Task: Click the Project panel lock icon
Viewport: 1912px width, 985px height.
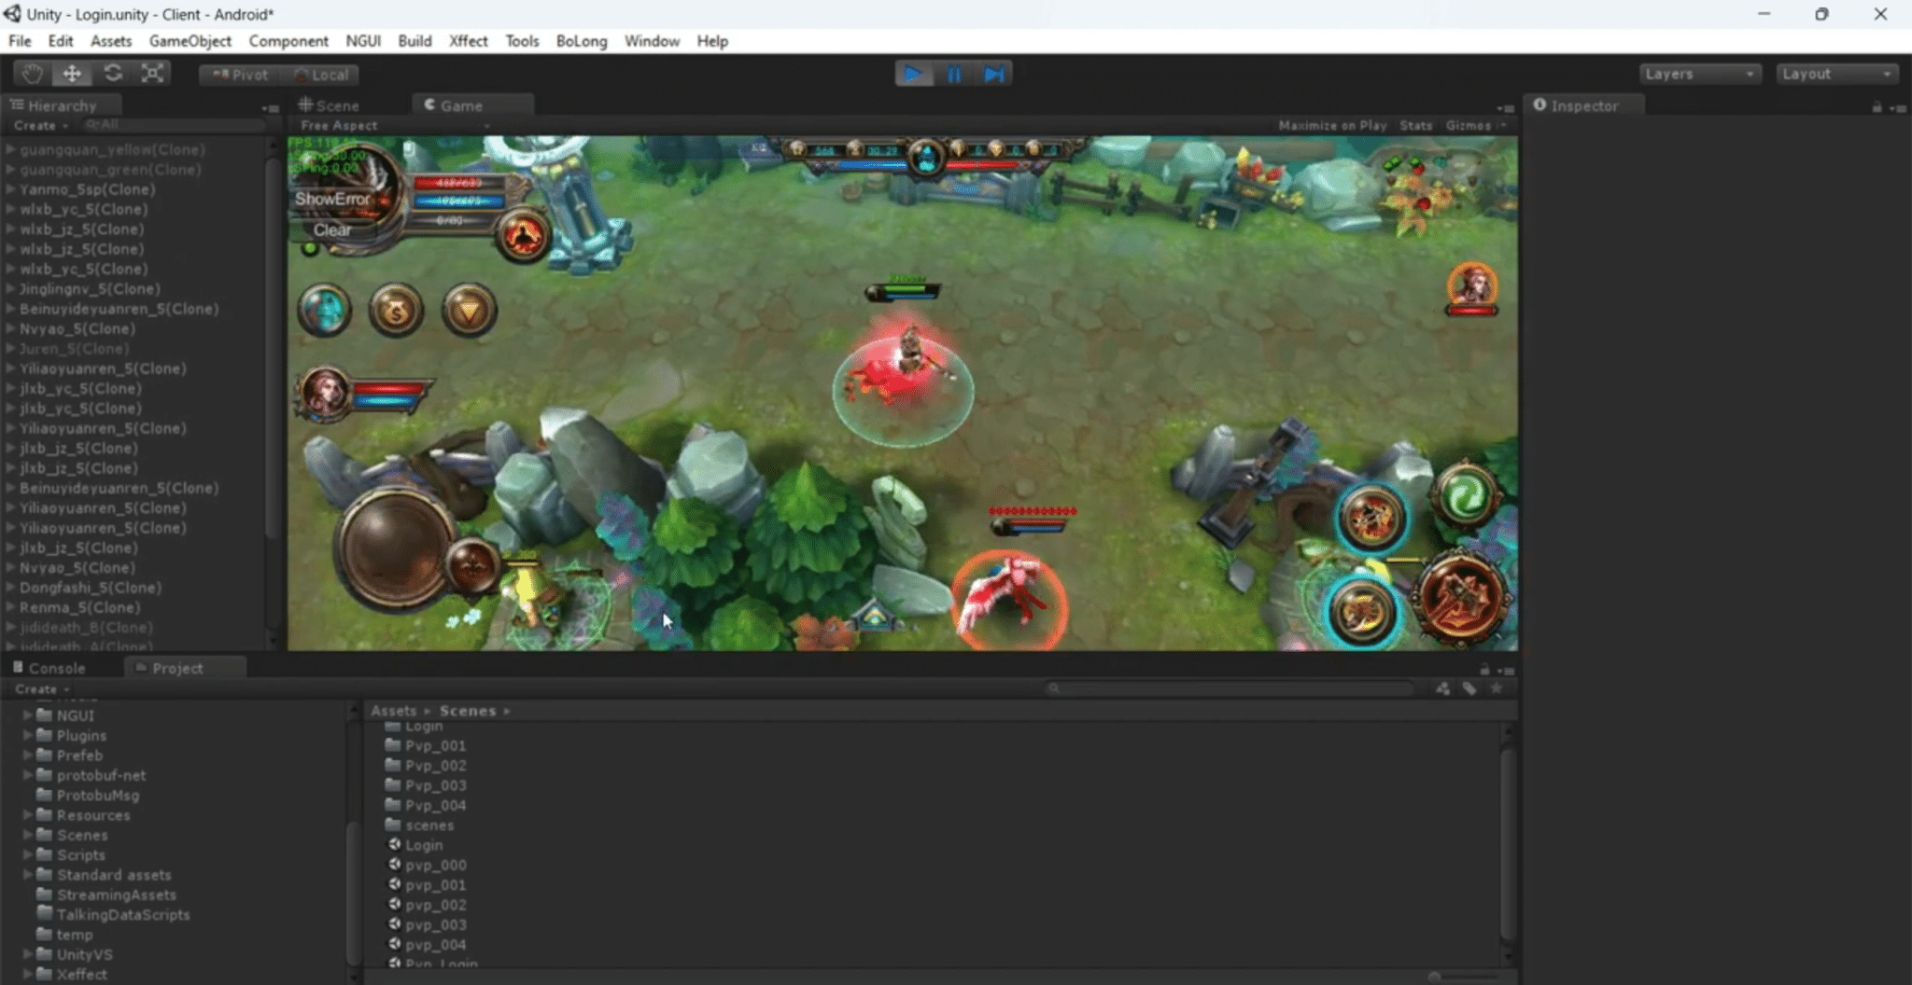Action: pyautogui.click(x=1484, y=670)
